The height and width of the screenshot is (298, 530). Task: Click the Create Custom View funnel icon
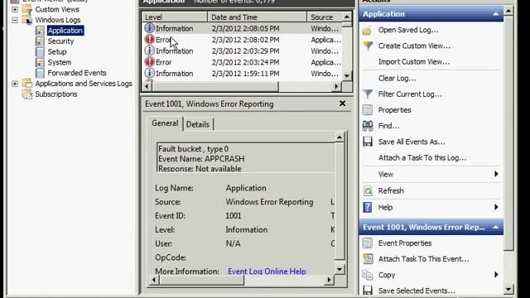[x=368, y=46]
